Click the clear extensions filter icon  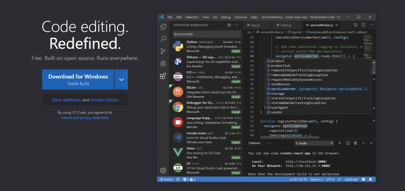pos(229,25)
